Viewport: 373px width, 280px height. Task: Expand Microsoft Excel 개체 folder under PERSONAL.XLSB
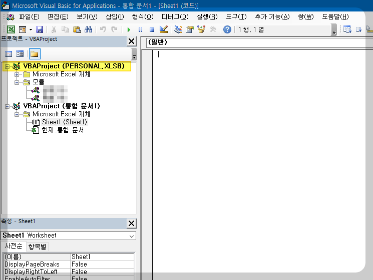(17, 74)
